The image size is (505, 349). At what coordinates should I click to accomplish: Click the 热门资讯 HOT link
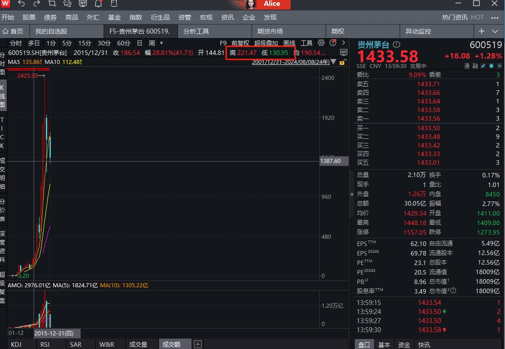point(463,17)
